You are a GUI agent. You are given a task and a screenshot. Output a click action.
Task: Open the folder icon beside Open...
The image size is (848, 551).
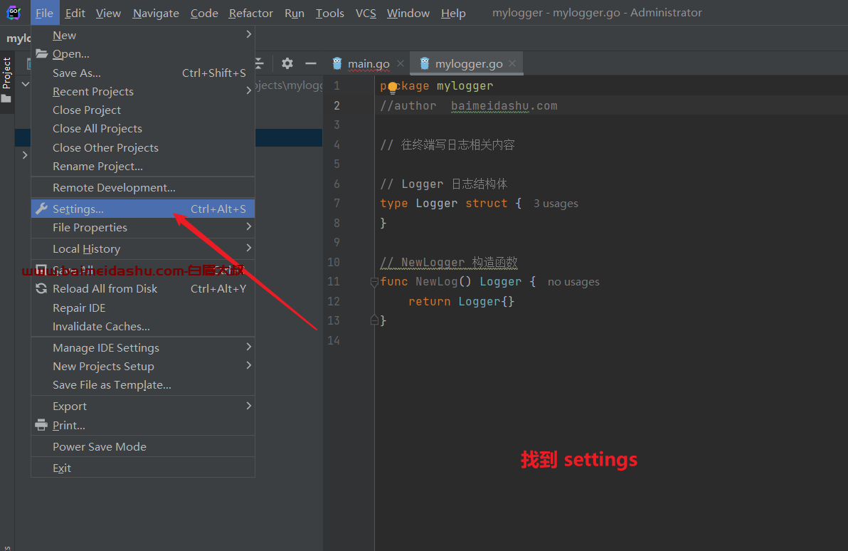[x=42, y=53]
